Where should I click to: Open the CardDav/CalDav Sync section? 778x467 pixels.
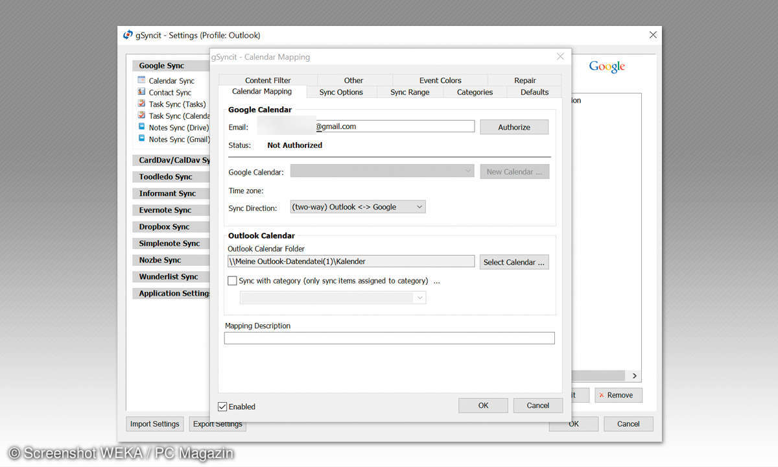click(x=171, y=160)
